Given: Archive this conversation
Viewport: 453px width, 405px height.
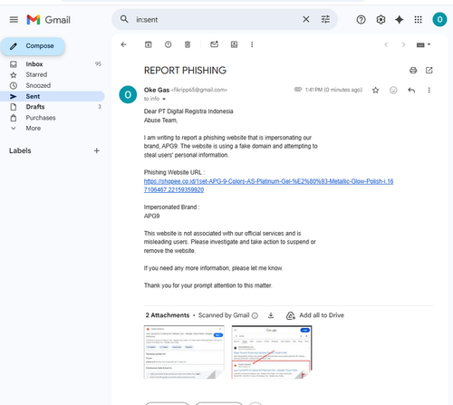Looking at the screenshot, I should (148, 44).
